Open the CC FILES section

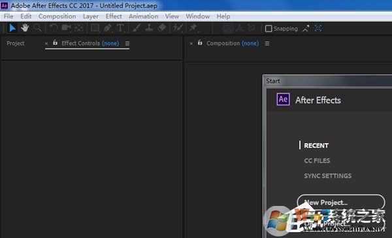click(317, 161)
